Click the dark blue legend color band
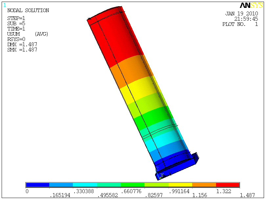The image size is (266, 200). [38, 185]
